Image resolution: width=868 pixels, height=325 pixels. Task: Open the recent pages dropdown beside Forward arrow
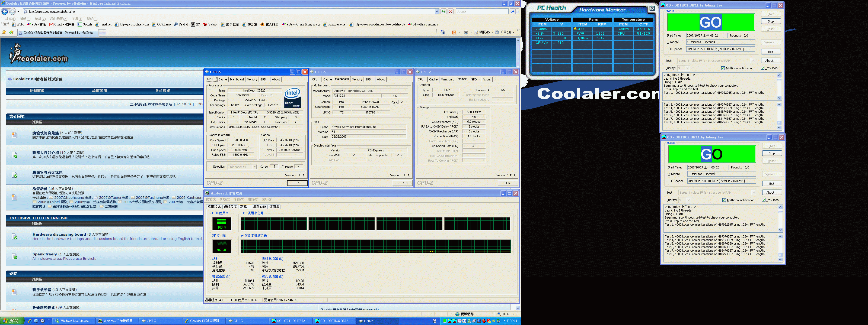pos(18,11)
